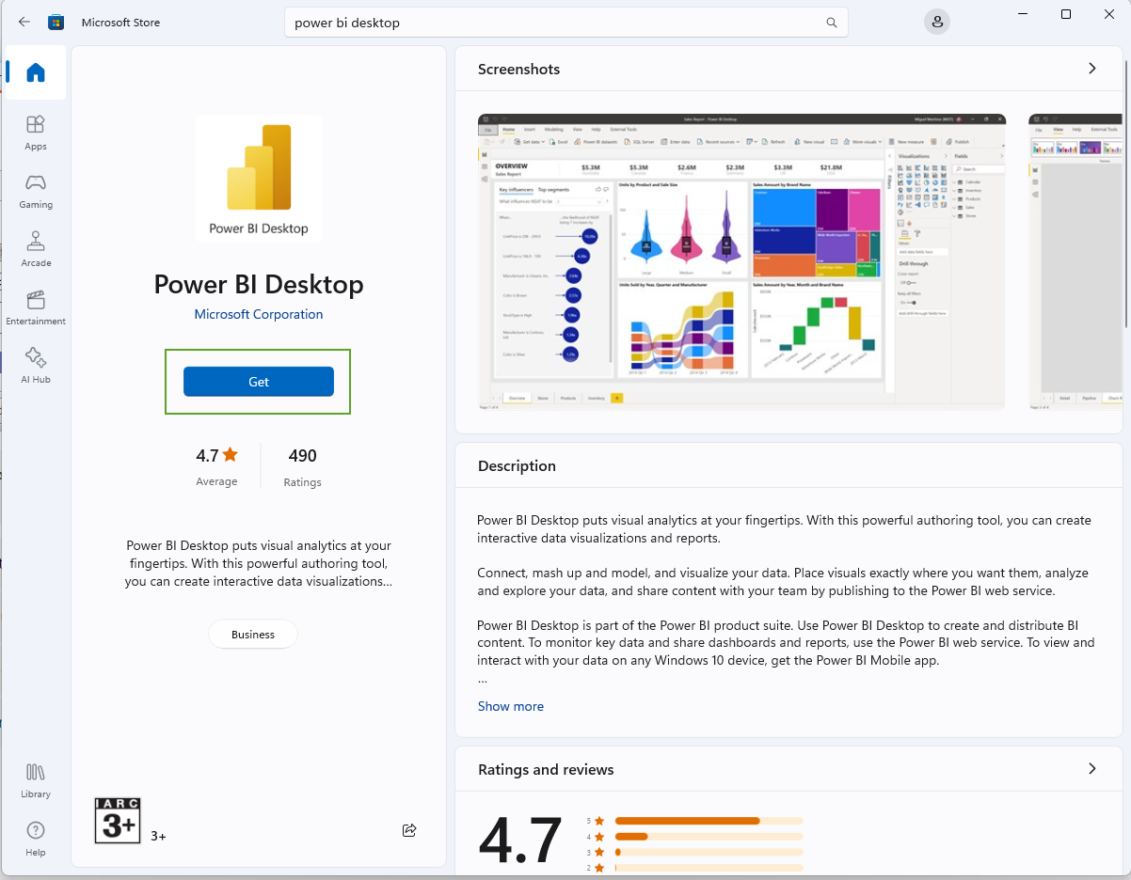The height and width of the screenshot is (880, 1131).
Task: Open the first Power BI screenshot thumbnail
Action: pyautogui.click(x=741, y=262)
